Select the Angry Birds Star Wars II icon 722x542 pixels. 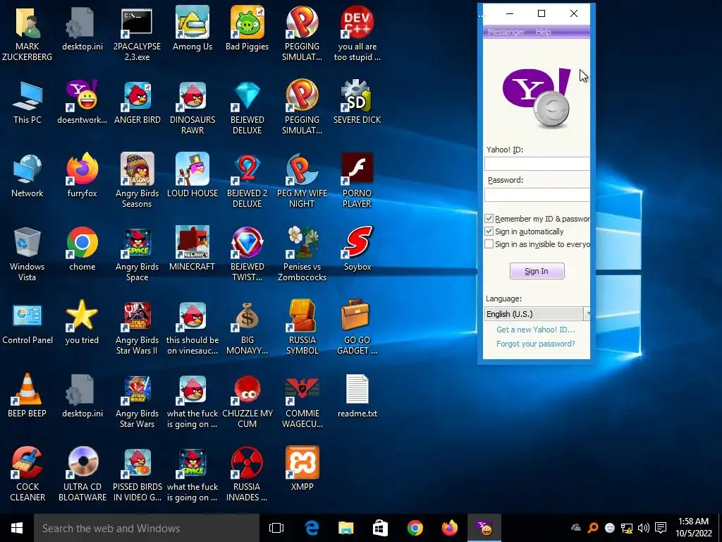click(x=137, y=327)
